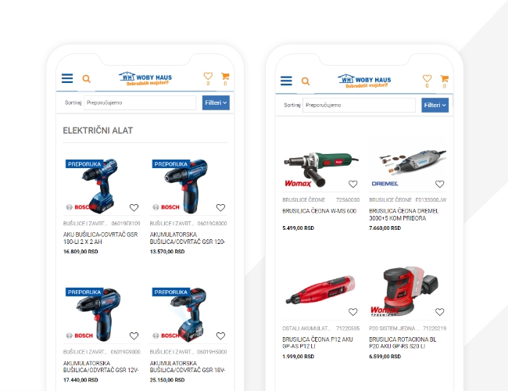
Task: Open hamburger menu on right phone
Action: click(286, 81)
